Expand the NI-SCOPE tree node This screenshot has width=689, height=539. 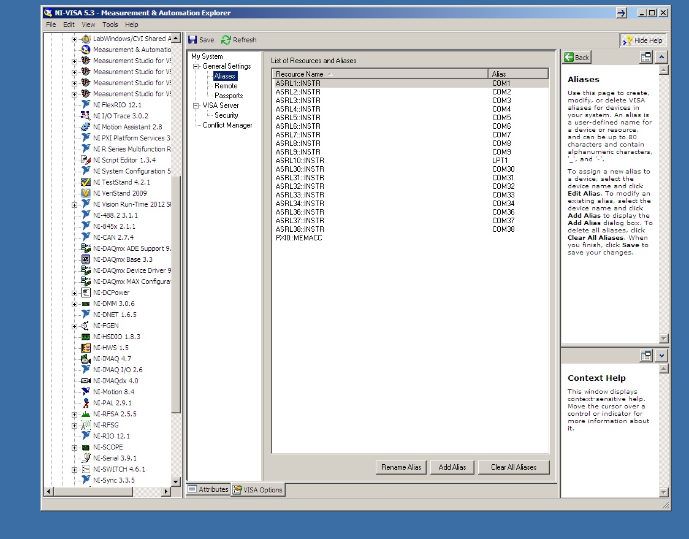tap(74, 448)
